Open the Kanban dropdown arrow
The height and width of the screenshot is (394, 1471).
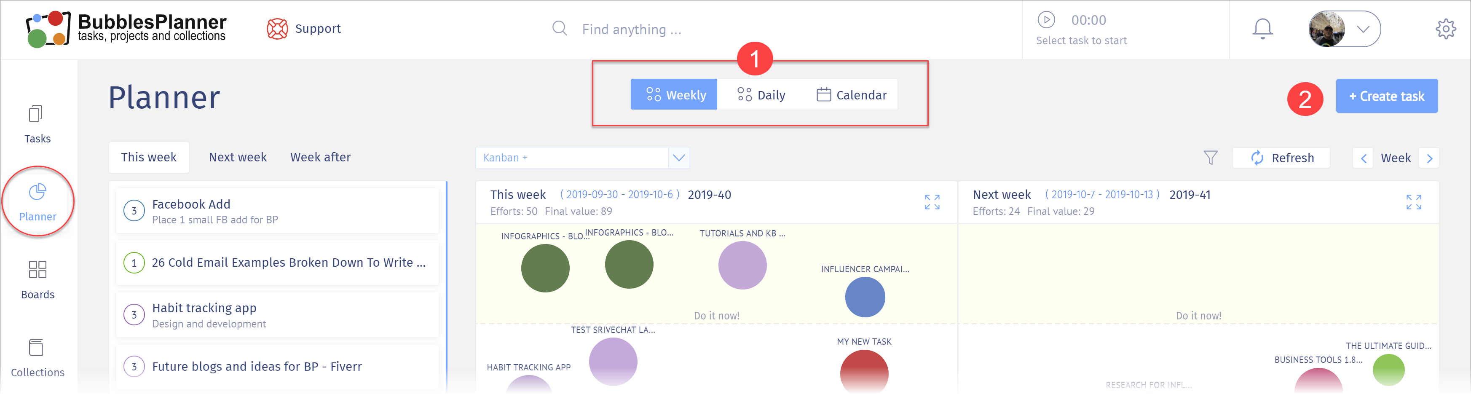pos(678,158)
